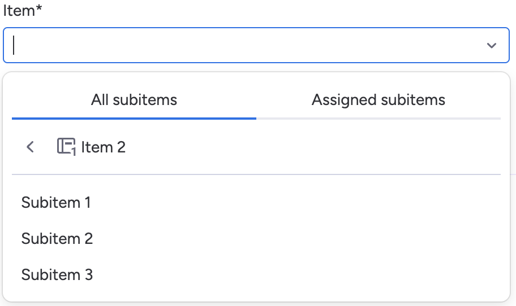
Task: Click the number in the Subitem 1 row
Action: tap(87, 203)
